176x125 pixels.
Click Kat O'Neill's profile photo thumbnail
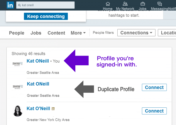point(18,111)
